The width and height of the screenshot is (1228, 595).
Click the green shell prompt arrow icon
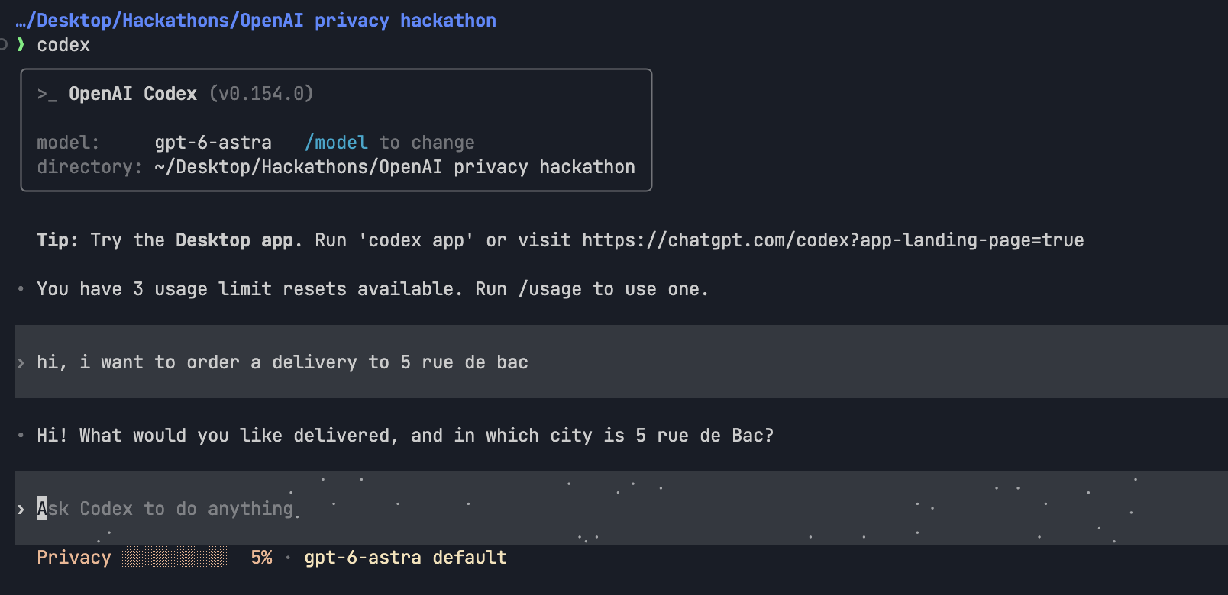[x=21, y=45]
